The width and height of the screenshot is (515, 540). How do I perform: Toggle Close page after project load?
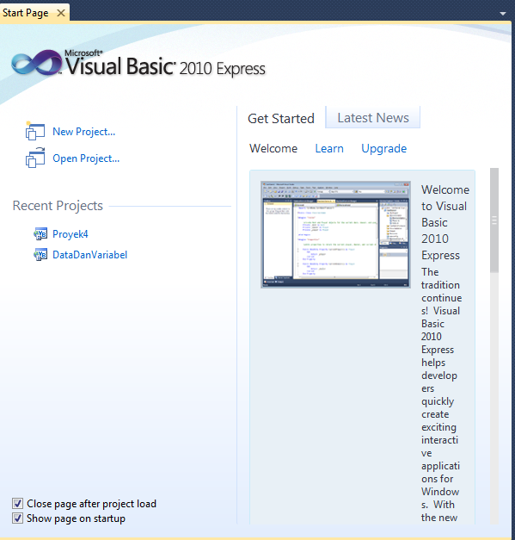(x=17, y=503)
